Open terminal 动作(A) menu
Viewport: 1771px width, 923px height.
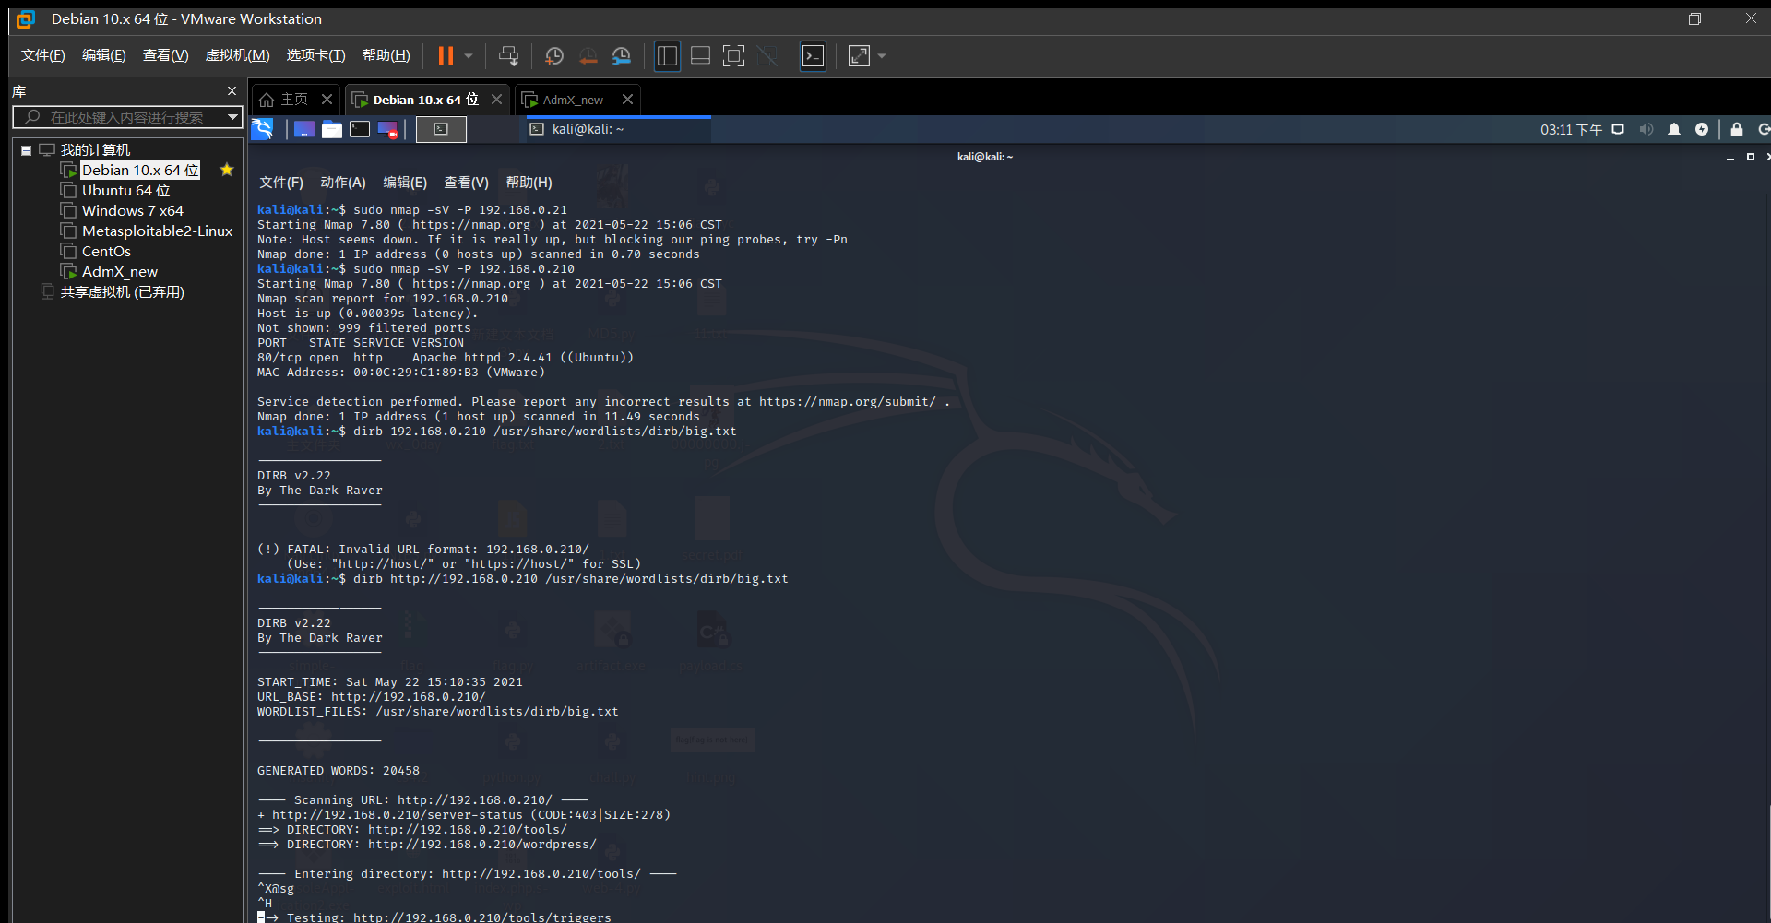click(343, 183)
